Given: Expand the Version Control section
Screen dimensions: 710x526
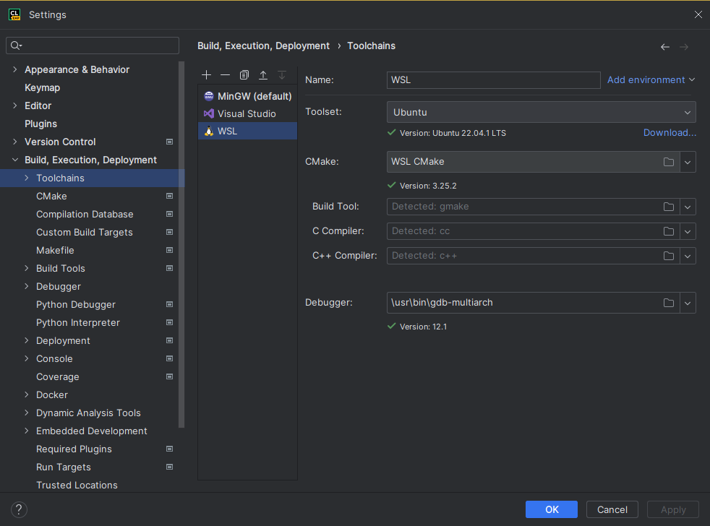Looking at the screenshot, I should [15, 142].
